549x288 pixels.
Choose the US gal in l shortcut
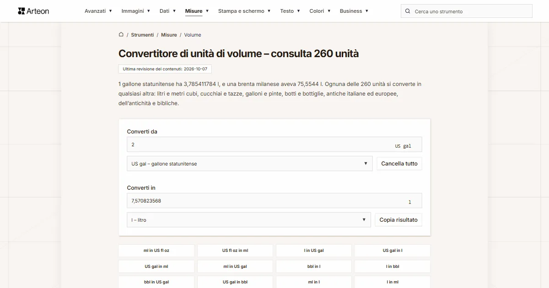[393, 251]
